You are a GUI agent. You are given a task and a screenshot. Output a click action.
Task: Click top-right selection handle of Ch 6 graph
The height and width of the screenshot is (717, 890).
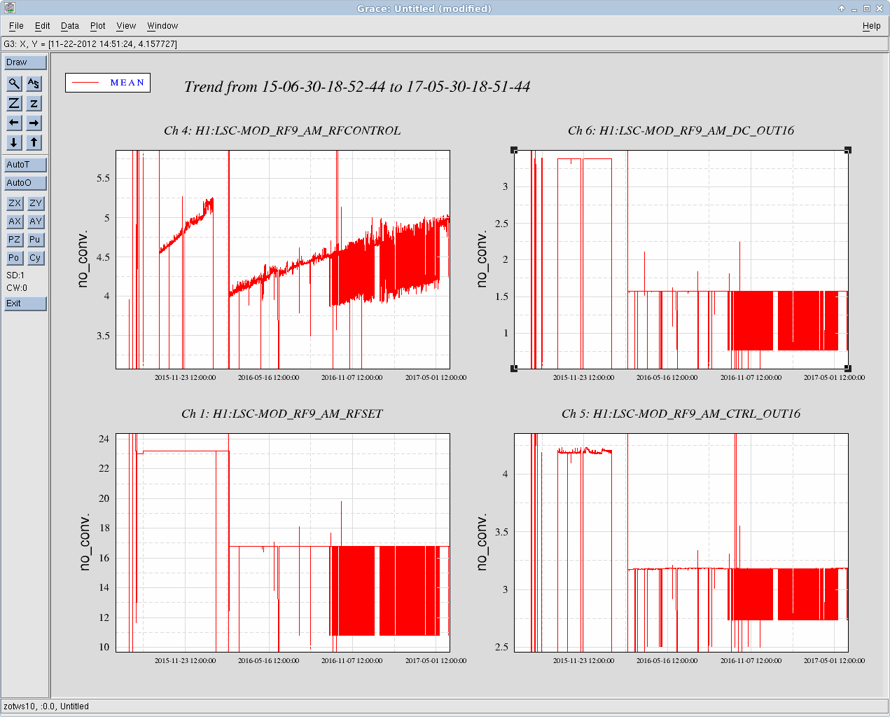848,151
